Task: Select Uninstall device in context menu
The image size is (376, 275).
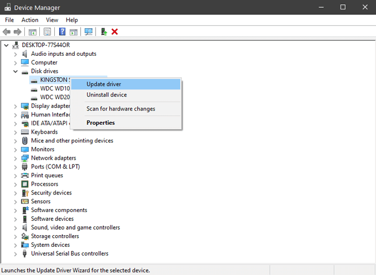Action: pyautogui.click(x=107, y=95)
